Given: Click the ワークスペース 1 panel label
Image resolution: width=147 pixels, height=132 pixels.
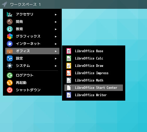Looking at the screenshot, I should (x=25, y=4).
